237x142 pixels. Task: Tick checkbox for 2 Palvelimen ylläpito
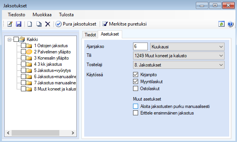pyautogui.click(x=23, y=52)
